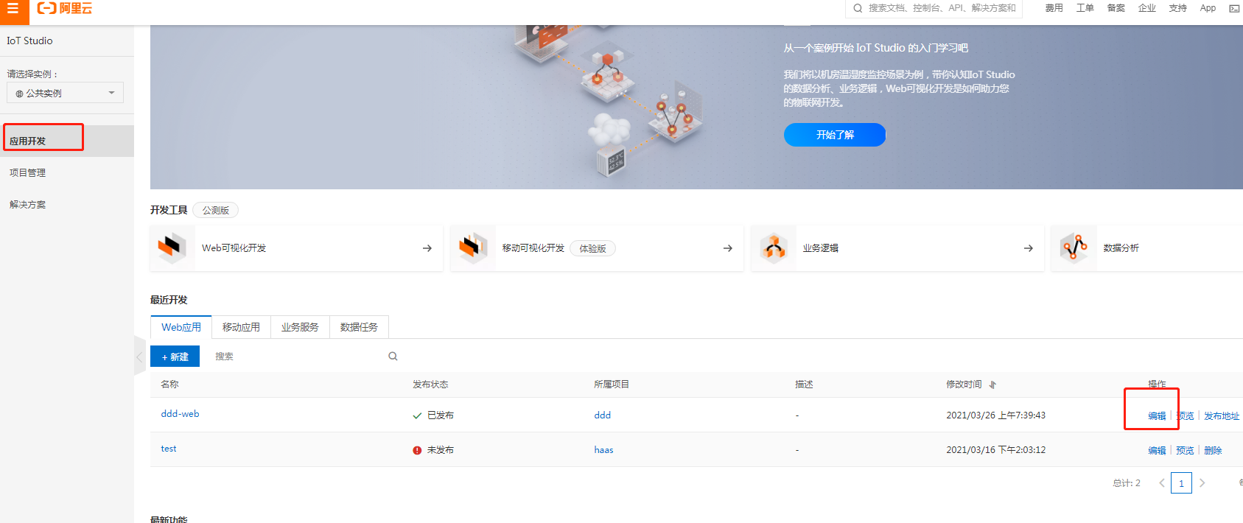Image resolution: width=1243 pixels, height=523 pixels.
Task: Click the 业务逻辑 tool icon
Action: (774, 248)
